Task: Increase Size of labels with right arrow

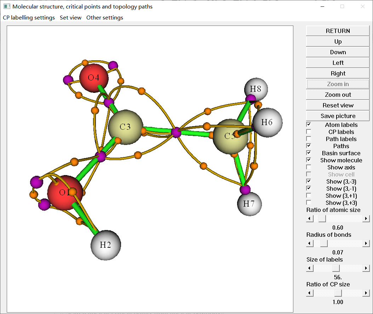Action: tap(366, 268)
